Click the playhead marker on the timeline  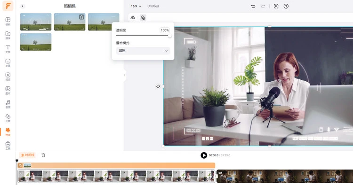point(17,161)
